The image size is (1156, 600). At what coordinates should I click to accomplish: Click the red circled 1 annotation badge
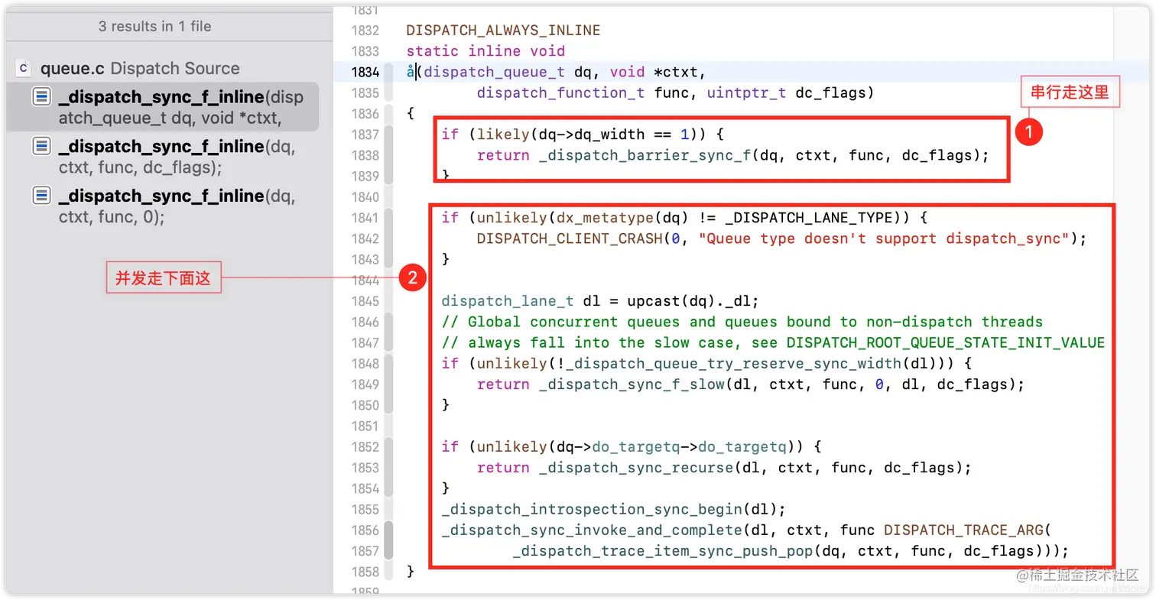(x=1029, y=131)
